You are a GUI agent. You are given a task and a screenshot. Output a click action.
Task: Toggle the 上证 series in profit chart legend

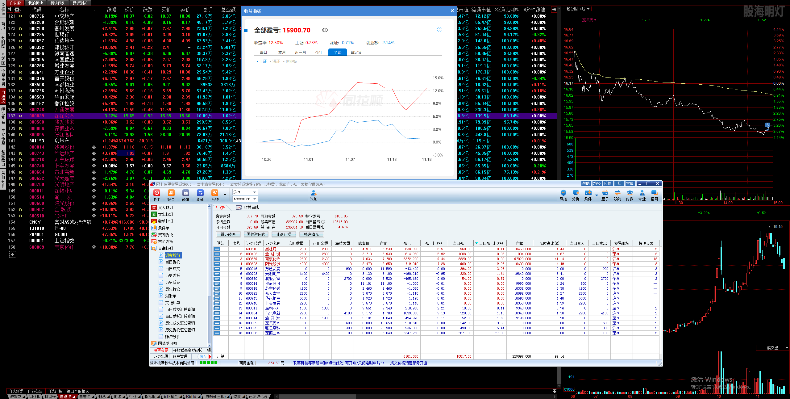click(262, 61)
